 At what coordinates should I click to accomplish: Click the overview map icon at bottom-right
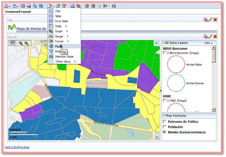(x=157, y=137)
